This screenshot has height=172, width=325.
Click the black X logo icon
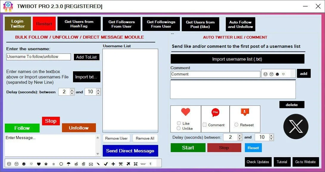(296, 126)
